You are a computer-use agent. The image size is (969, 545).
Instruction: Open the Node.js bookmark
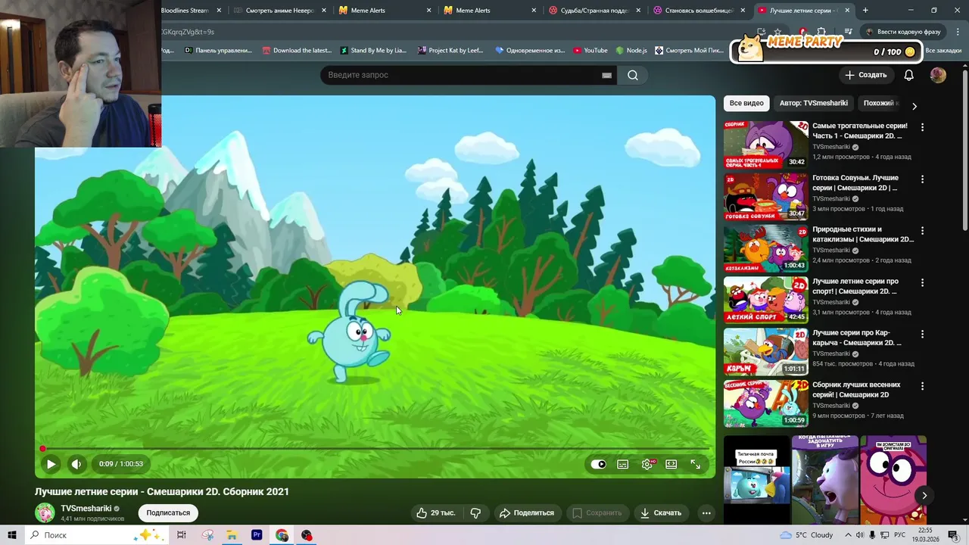(x=631, y=51)
